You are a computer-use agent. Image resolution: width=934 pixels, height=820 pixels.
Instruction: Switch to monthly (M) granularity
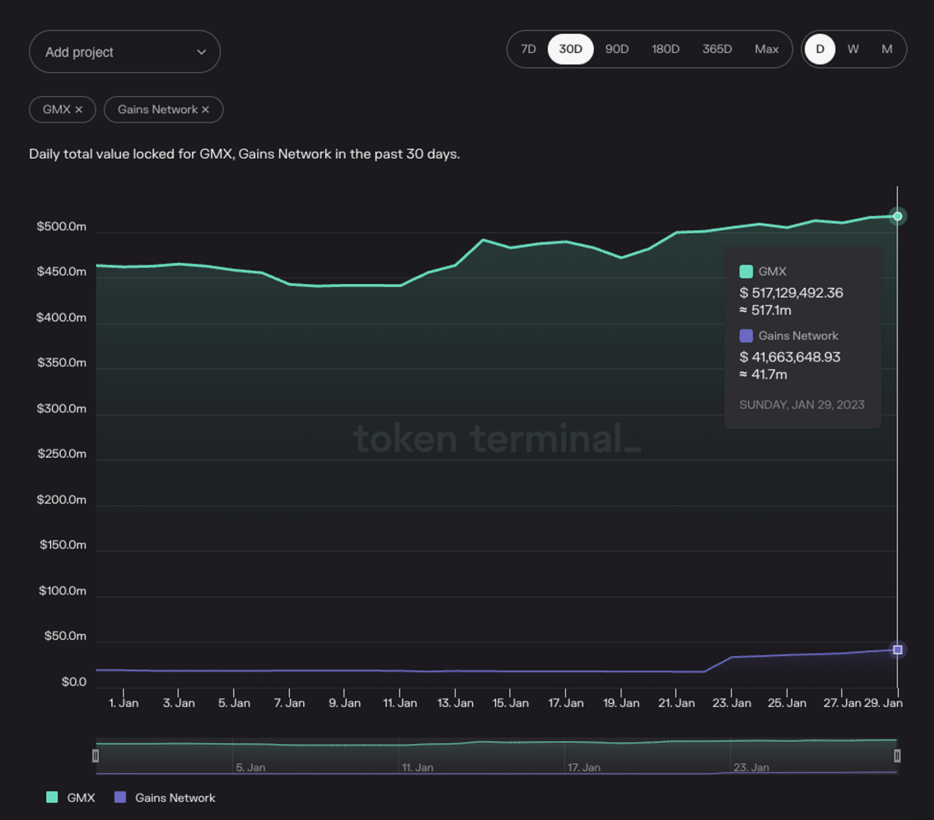(x=887, y=49)
